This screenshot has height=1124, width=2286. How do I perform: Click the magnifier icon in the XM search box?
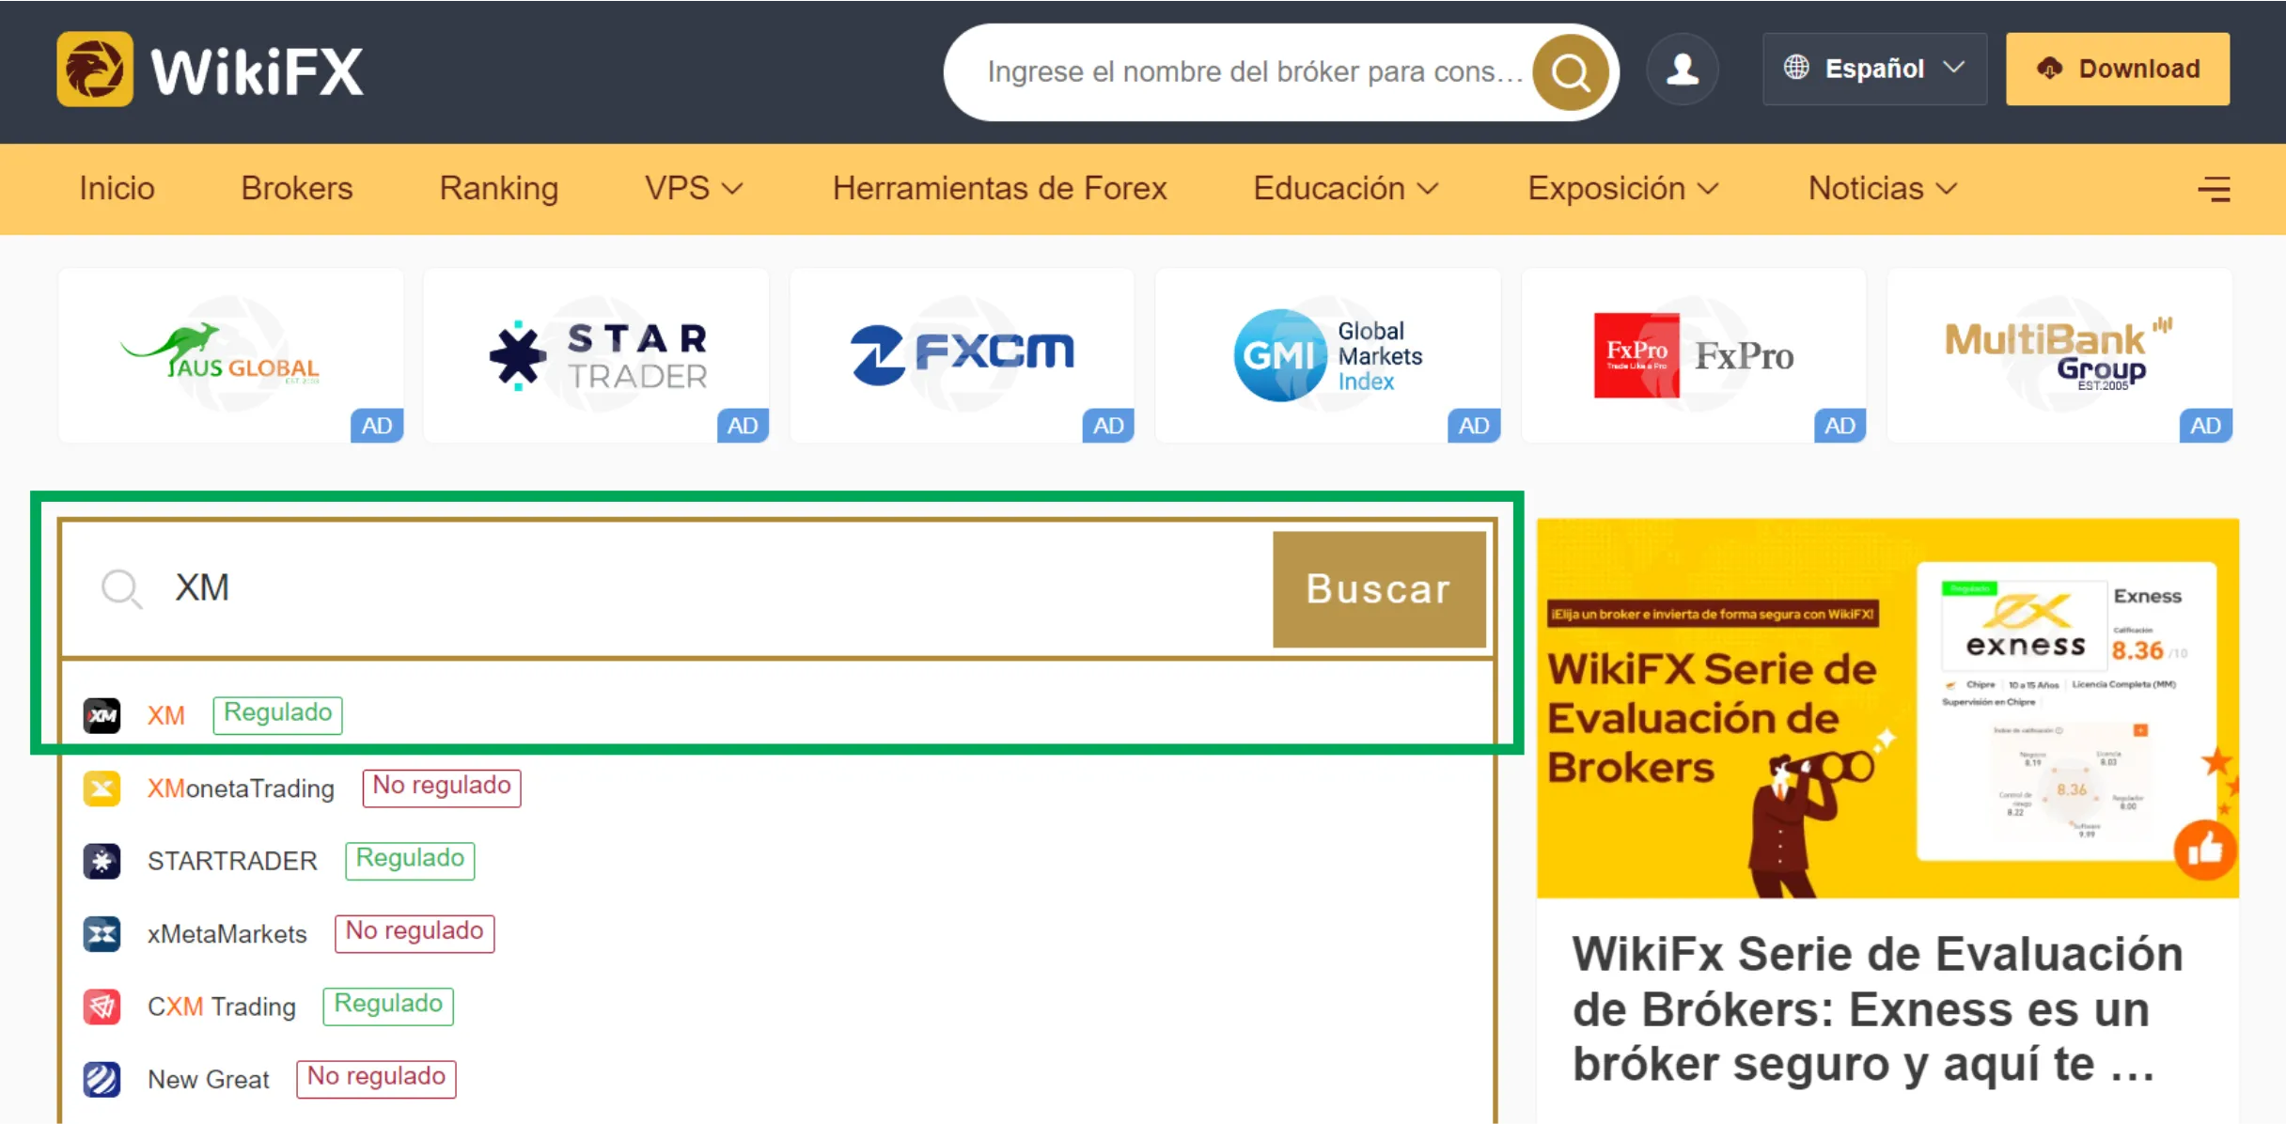point(121,589)
